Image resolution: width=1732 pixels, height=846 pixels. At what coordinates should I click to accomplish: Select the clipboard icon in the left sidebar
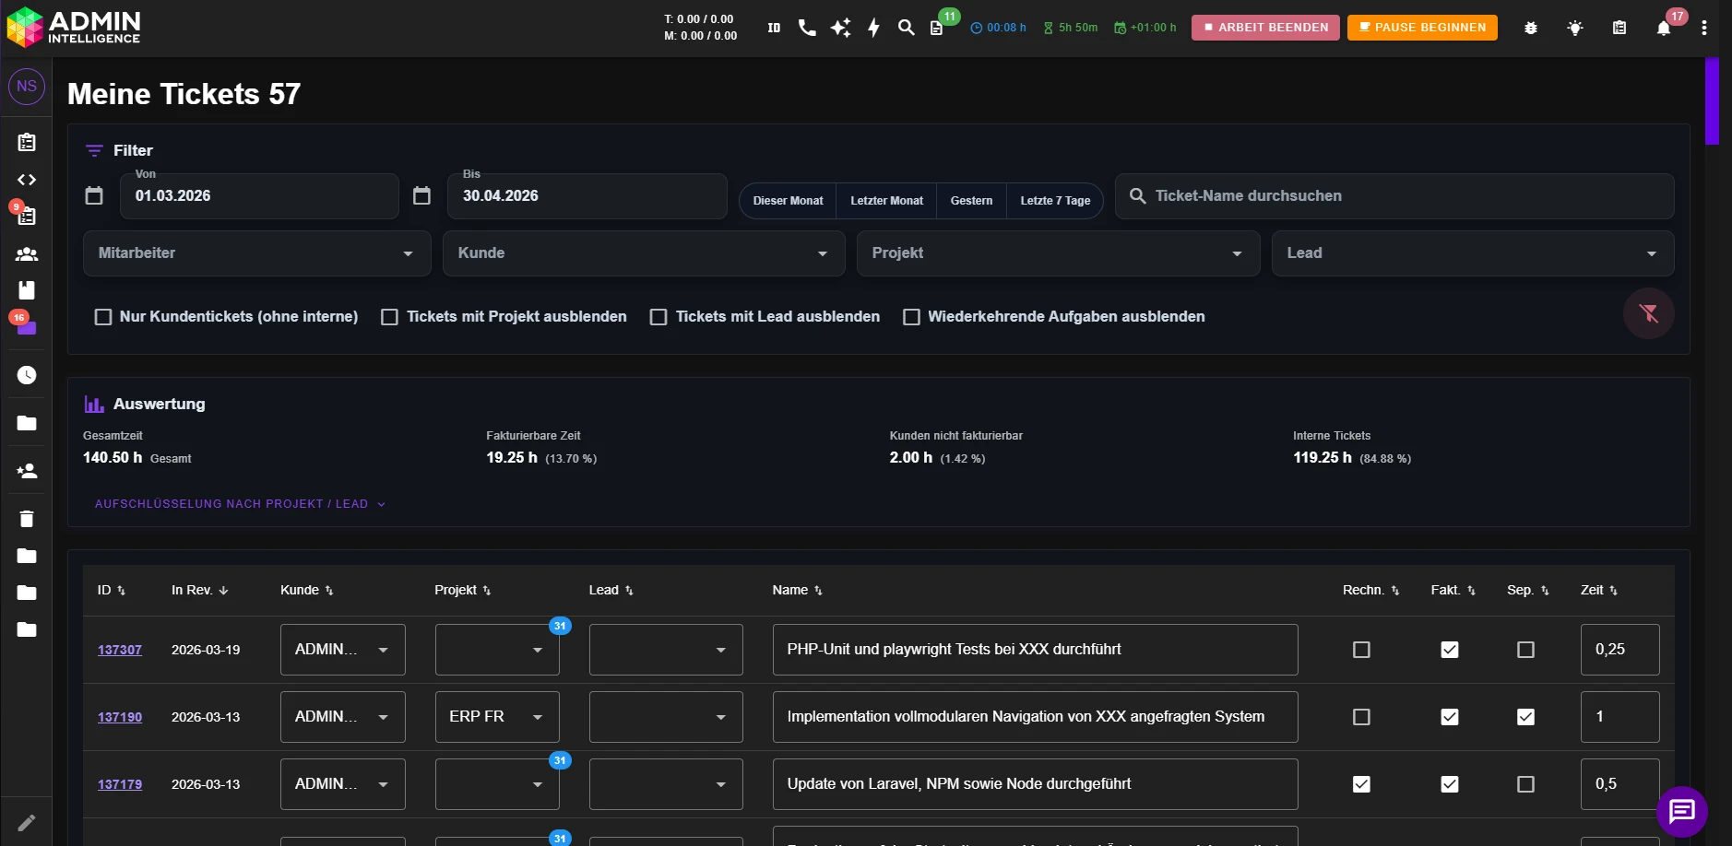[26, 142]
